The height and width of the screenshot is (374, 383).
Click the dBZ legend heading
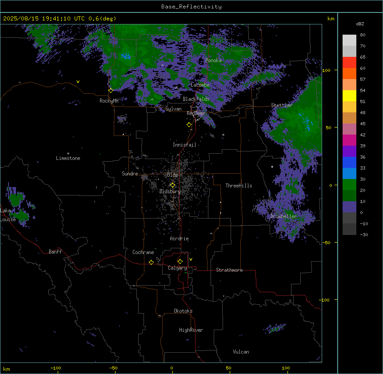[x=360, y=24]
